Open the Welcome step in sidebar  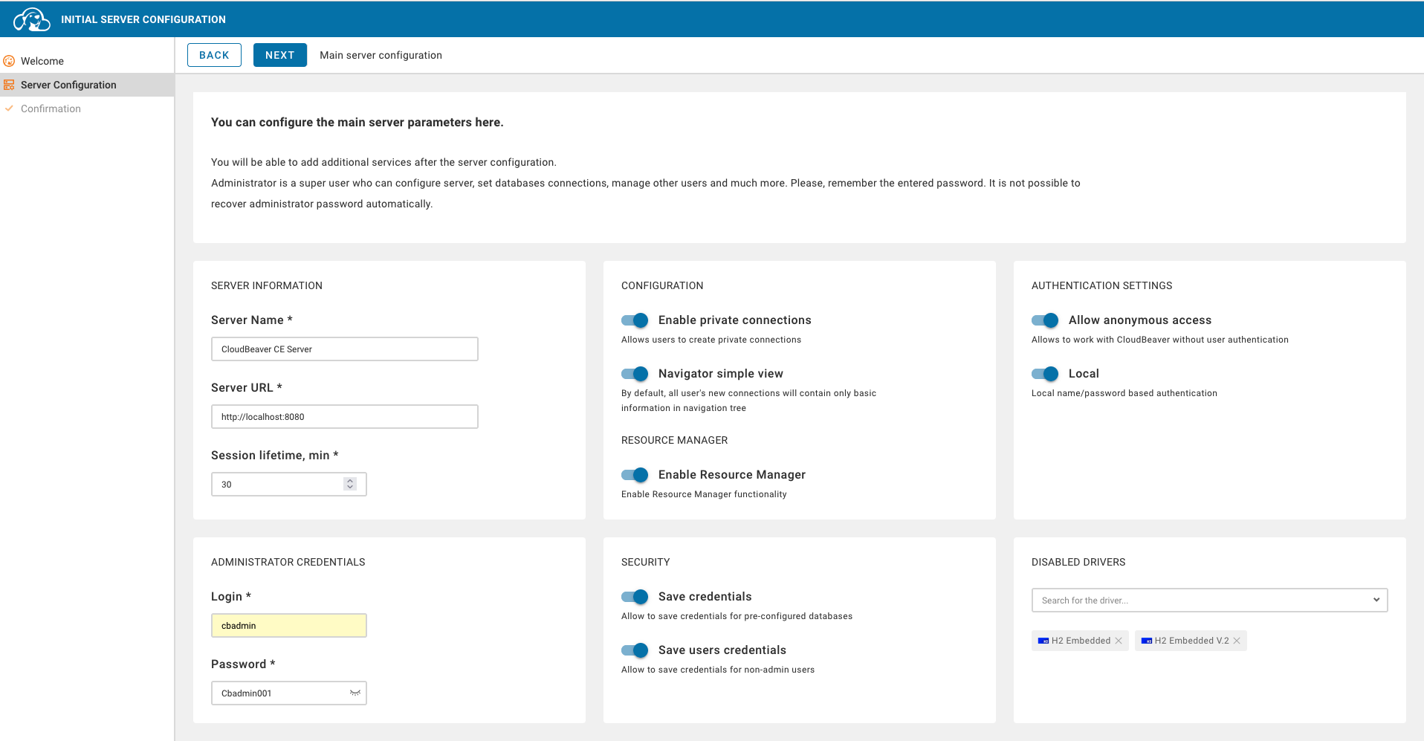click(42, 61)
